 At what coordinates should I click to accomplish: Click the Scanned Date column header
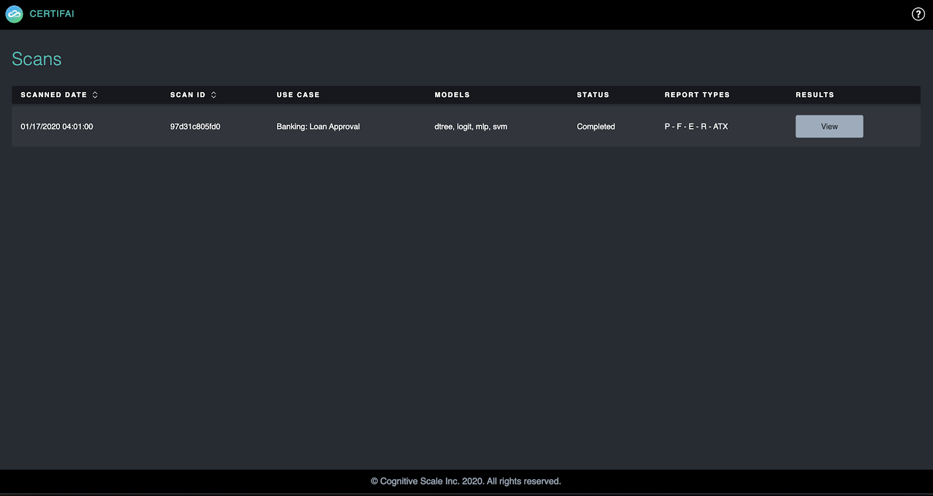coord(54,95)
